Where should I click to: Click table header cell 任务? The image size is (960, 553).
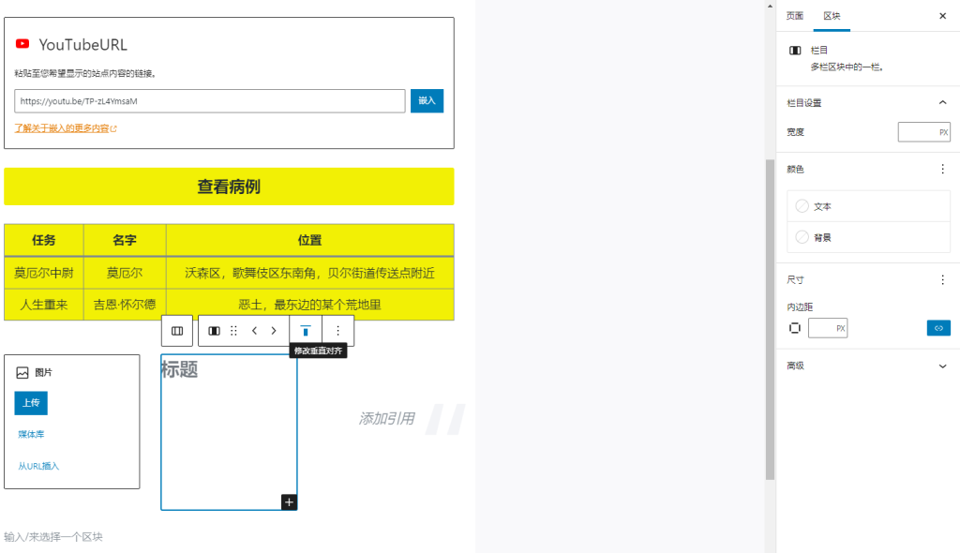44,240
